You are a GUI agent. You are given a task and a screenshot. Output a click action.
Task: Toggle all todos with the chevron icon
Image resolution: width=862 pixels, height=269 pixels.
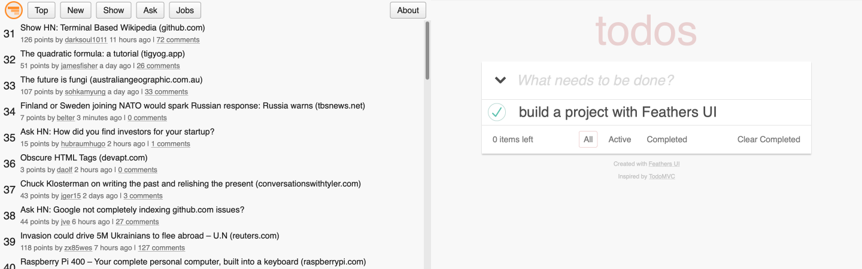click(500, 80)
